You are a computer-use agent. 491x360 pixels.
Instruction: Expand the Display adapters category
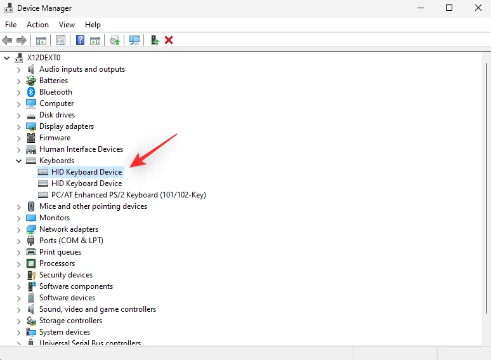[18, 126]
